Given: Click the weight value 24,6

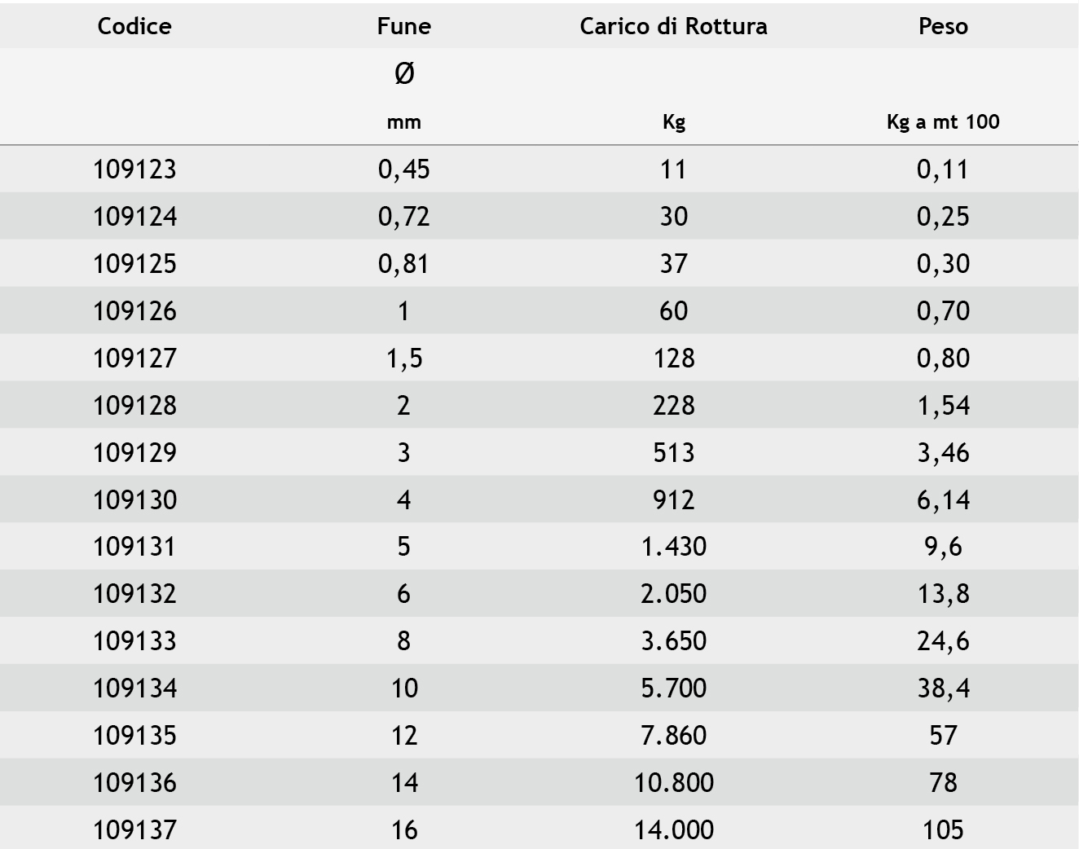Looking at the screenshot, I should [x=943, y=641].
